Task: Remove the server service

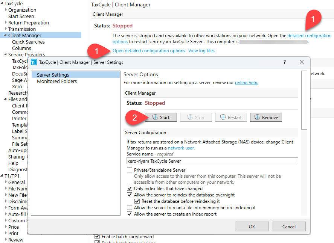Action: (x=266, y=117)
